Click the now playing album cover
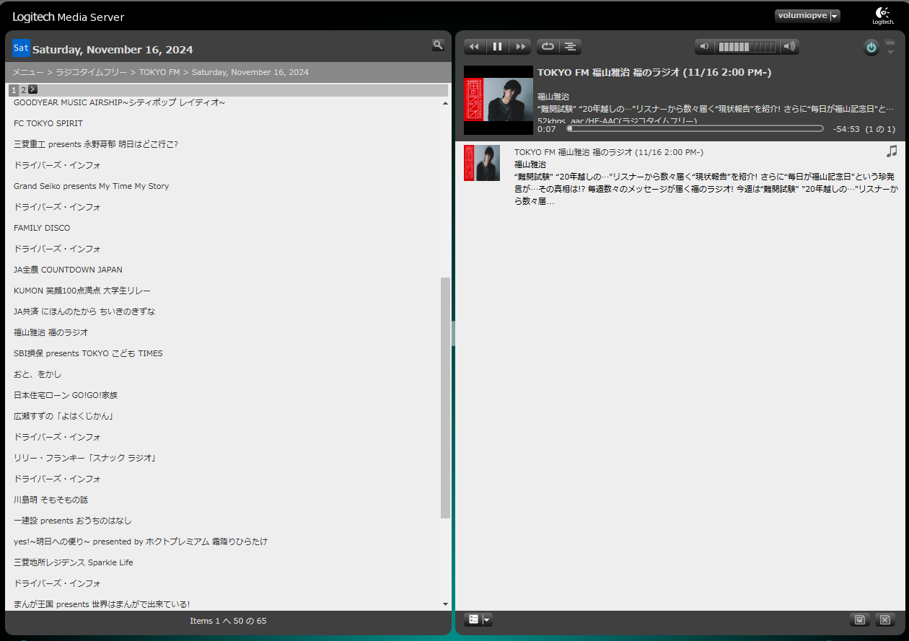 tap(499, 100)
